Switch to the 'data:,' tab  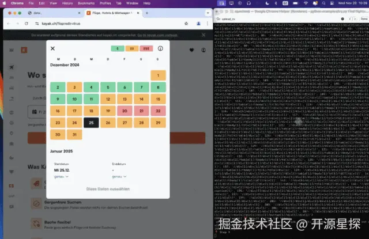54,13
